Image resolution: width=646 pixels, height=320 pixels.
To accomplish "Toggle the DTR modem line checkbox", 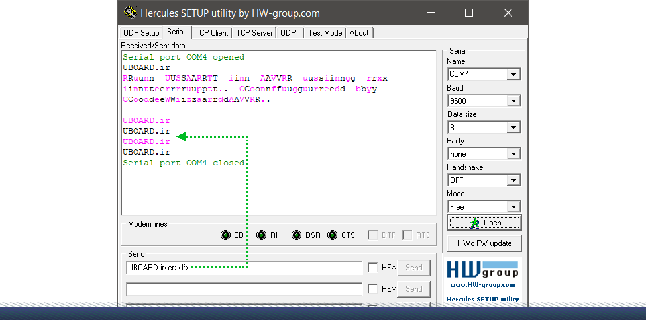I will (372, 235).
